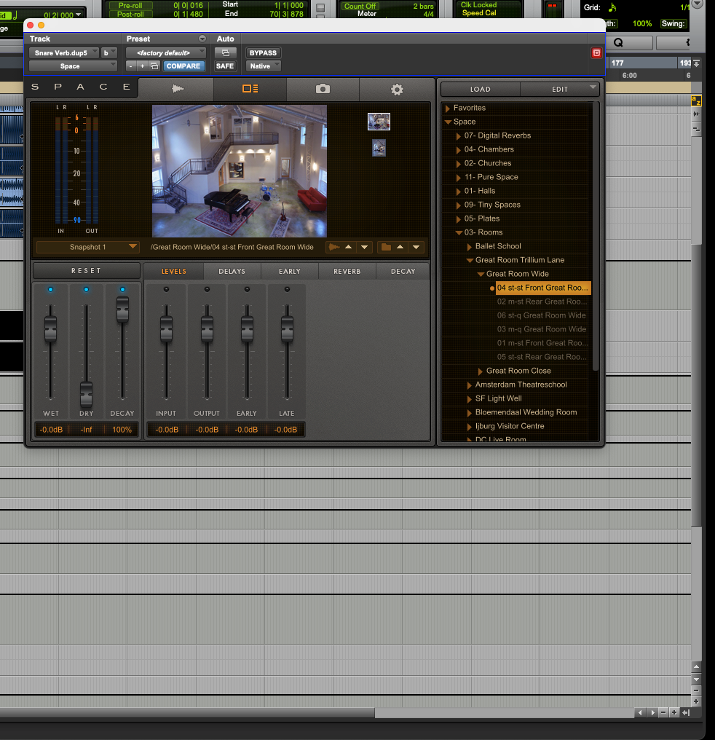Click the COMPARE button

(x=183, y=66)
